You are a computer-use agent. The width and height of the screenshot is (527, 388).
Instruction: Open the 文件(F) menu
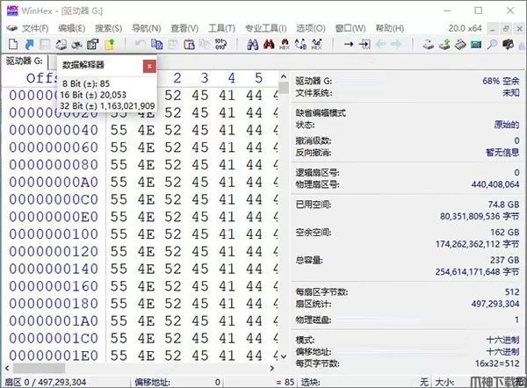(x=34, y=28)
